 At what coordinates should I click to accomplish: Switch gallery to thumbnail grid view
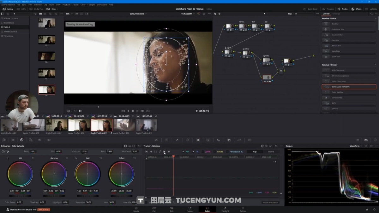(x=40, y=14)
